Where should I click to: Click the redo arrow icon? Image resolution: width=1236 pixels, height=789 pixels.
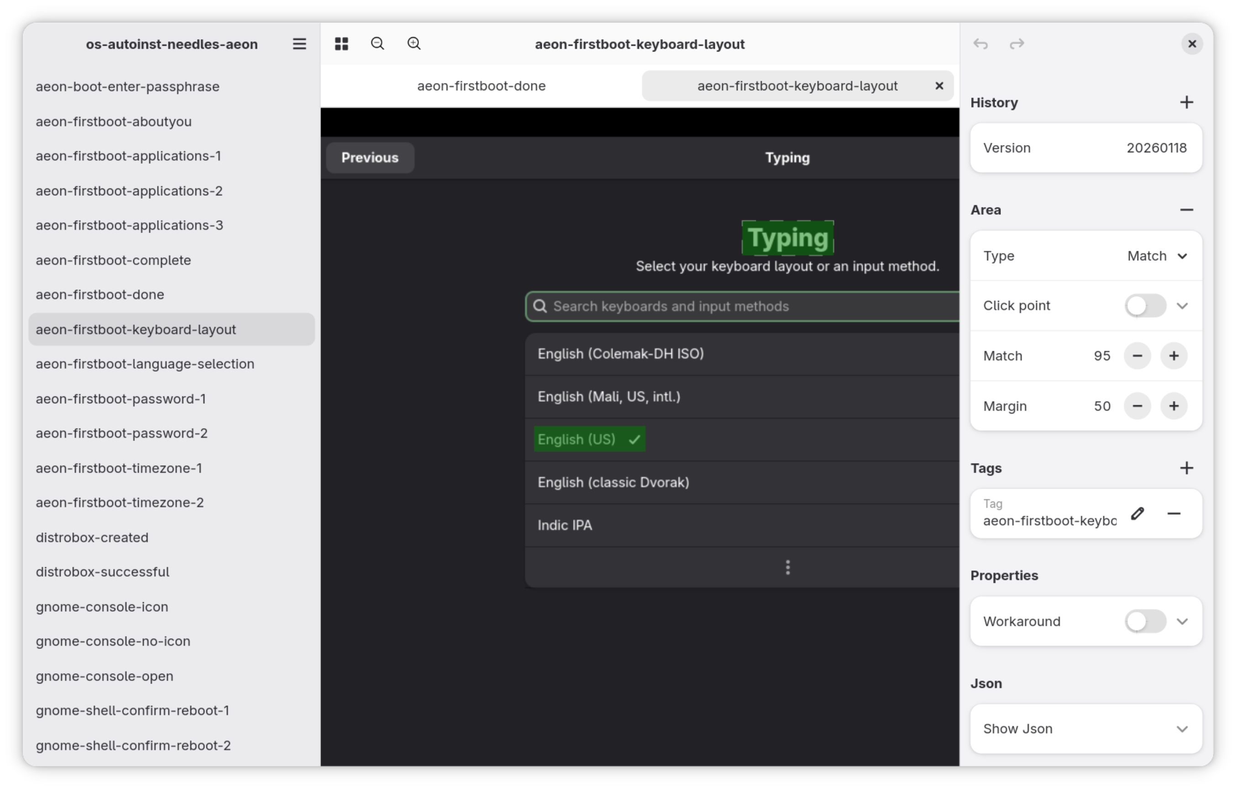[x=1017, y=44]
